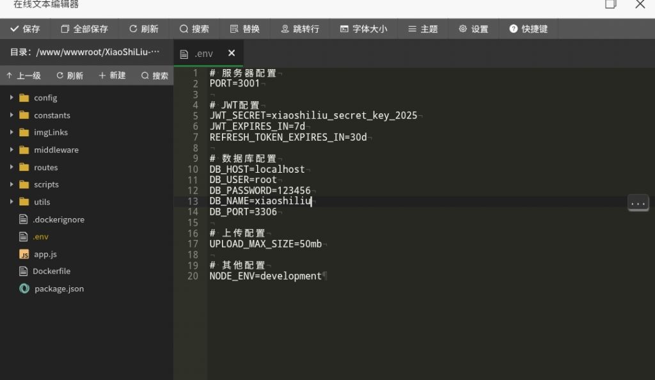
Task: Expand the middleware folder
Action: tap(12, 150)
